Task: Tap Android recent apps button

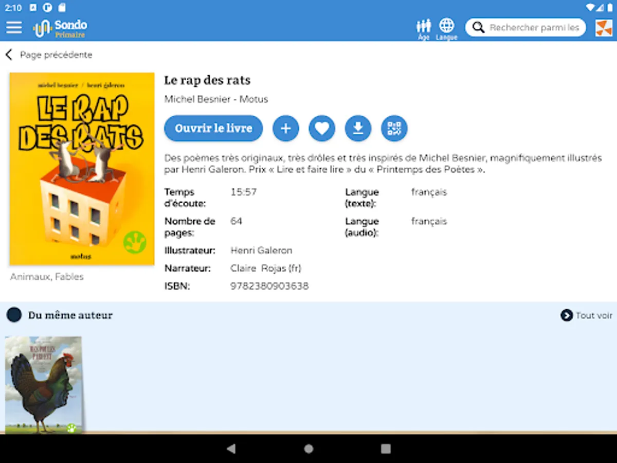Action: point(386,449)
